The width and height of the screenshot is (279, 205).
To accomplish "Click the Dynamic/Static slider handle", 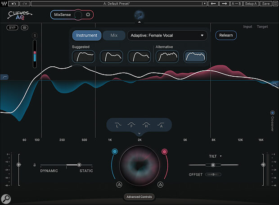I will click(79, 165).
